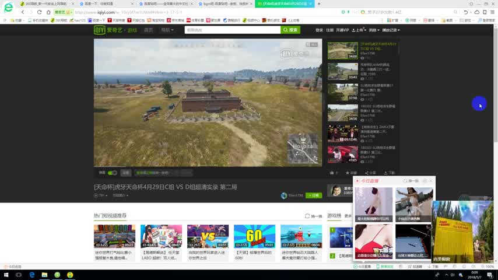This screenshot has width=498, height=280.
Task: Close the 今日直播 popup with X
Action: [x=431, y=181]
